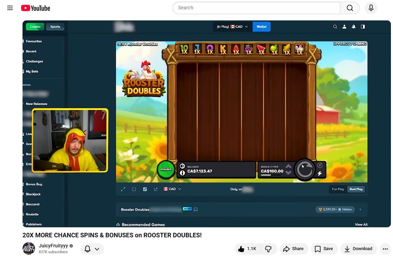
Task: Open the casino user profile icon
Action: tap(344, 27)
